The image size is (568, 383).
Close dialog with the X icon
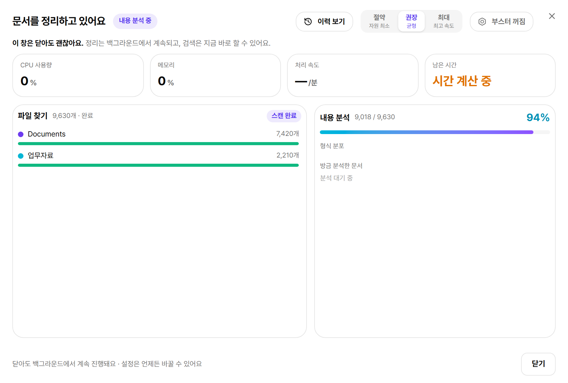coord(552,16)
